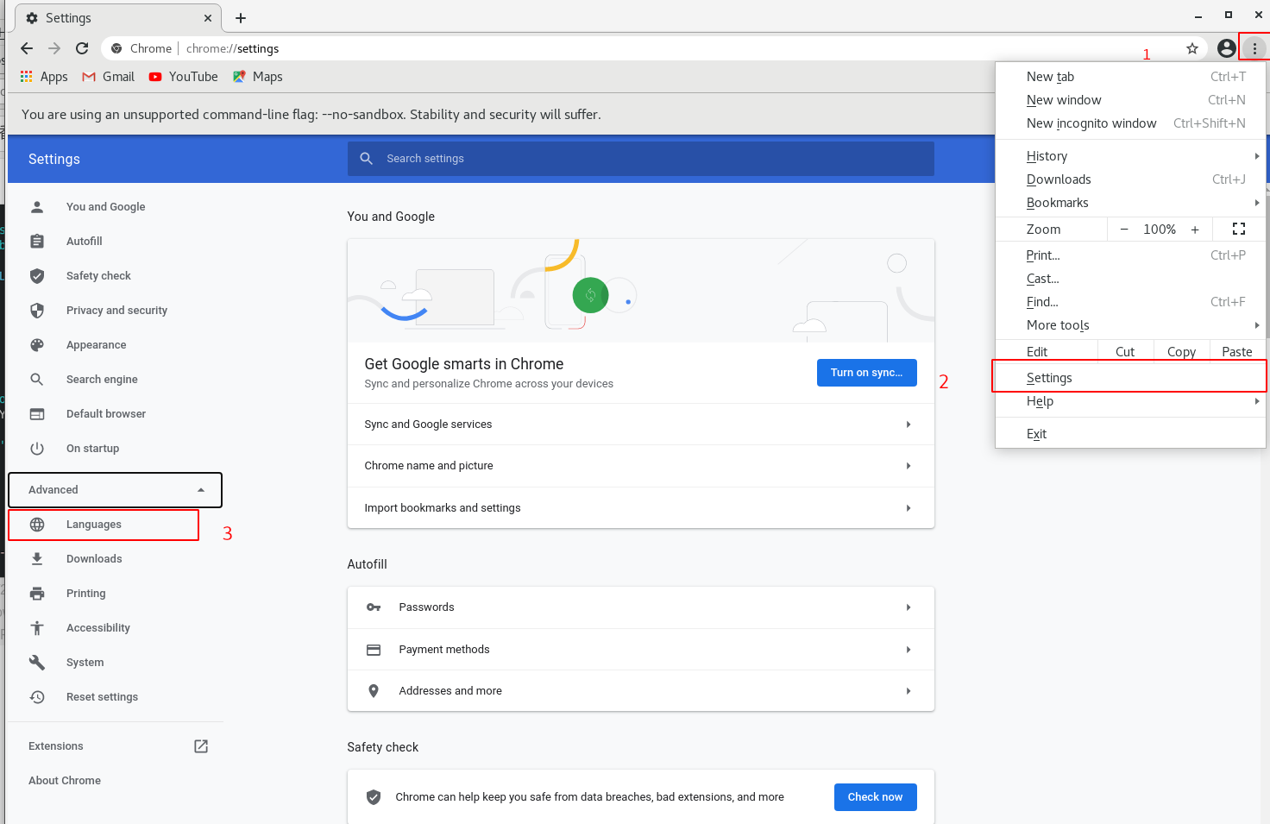The image size is (1270, 824).
Task: Select New tab from the Chrome menu
Action: 1130,77
